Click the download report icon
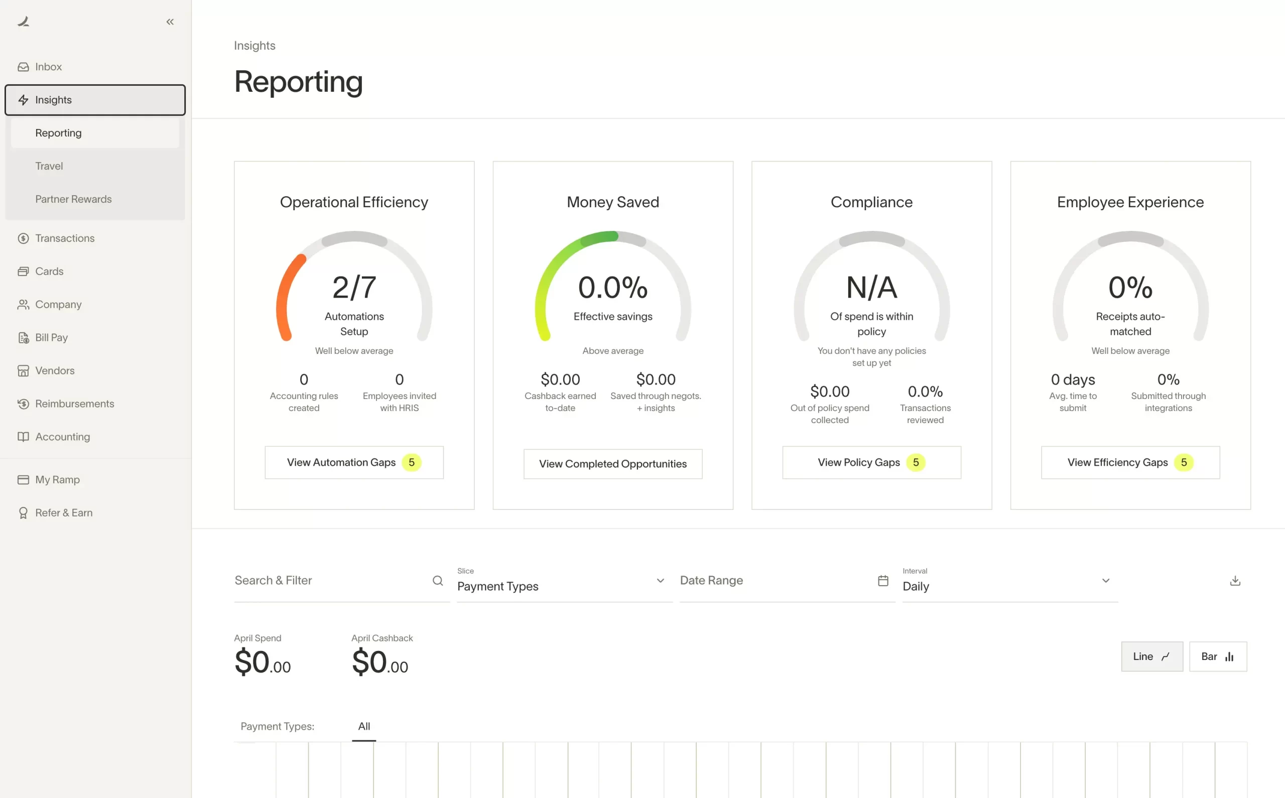 click(x=1235, y=581)
